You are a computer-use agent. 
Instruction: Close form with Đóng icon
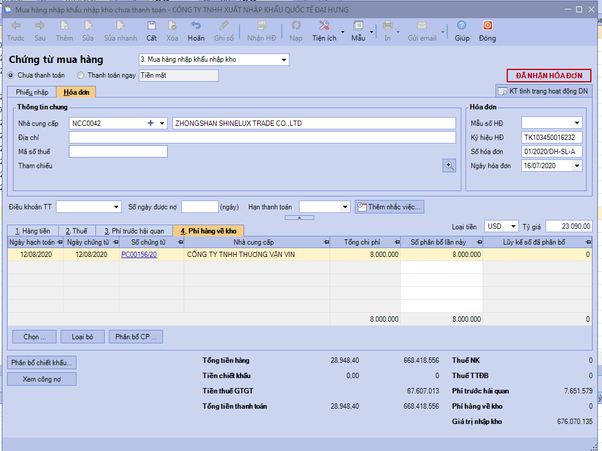488,25
